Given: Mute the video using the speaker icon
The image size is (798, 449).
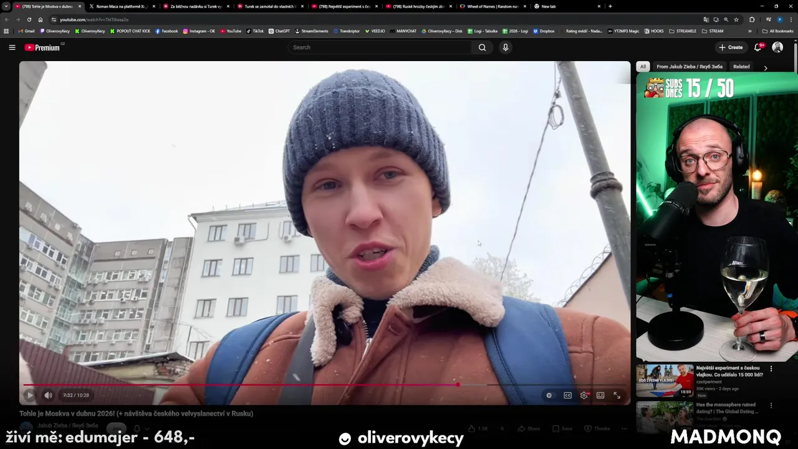Looking at the screenshot, I should click(x=48, y=395).
